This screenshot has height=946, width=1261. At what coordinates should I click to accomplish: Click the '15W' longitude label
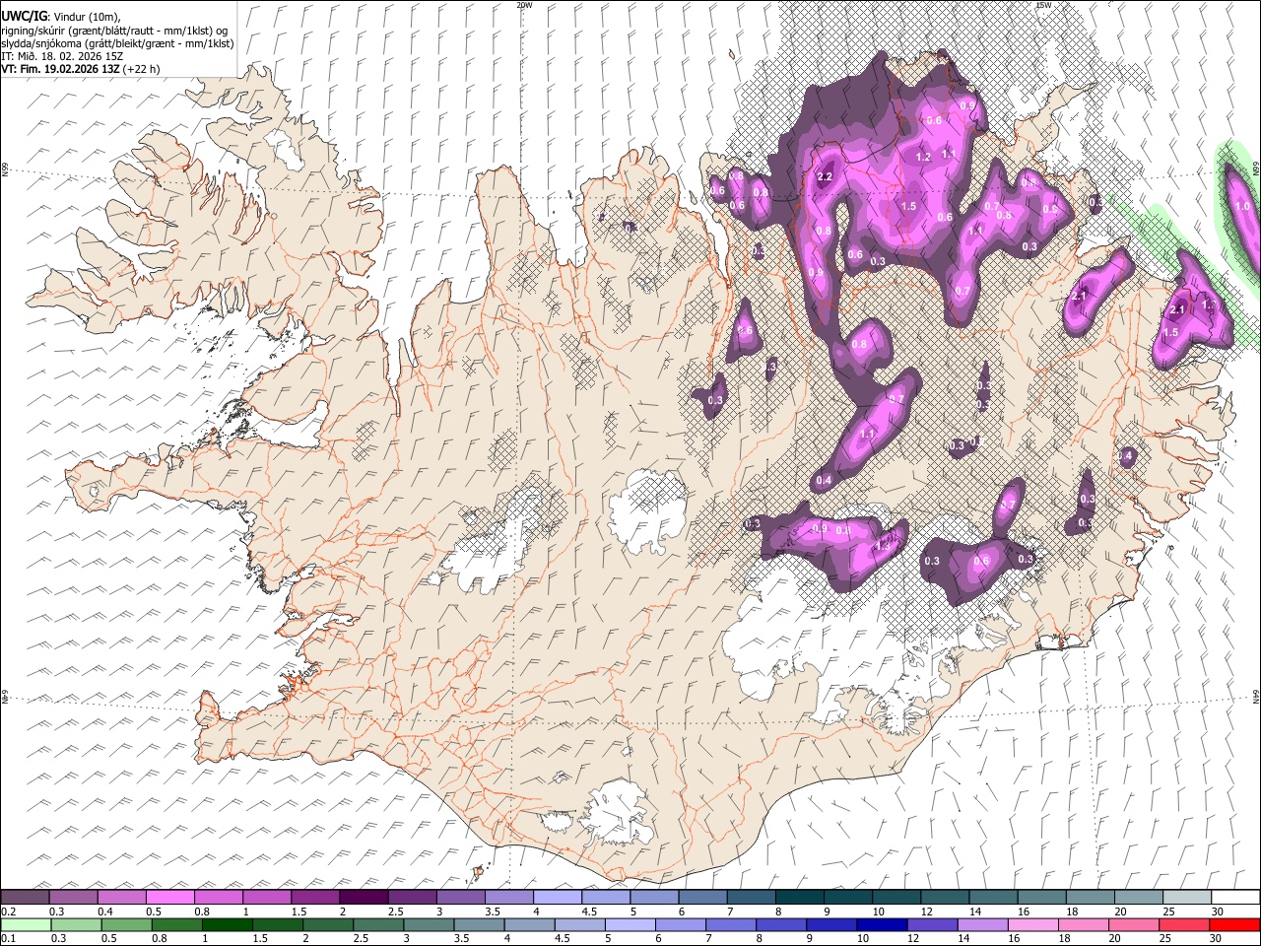[1043, 5]
